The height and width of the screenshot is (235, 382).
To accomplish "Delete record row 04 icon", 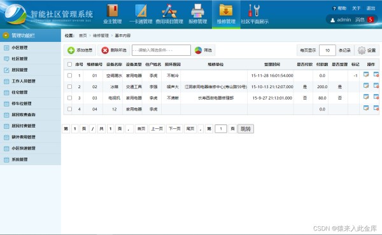I will [376, 108].
